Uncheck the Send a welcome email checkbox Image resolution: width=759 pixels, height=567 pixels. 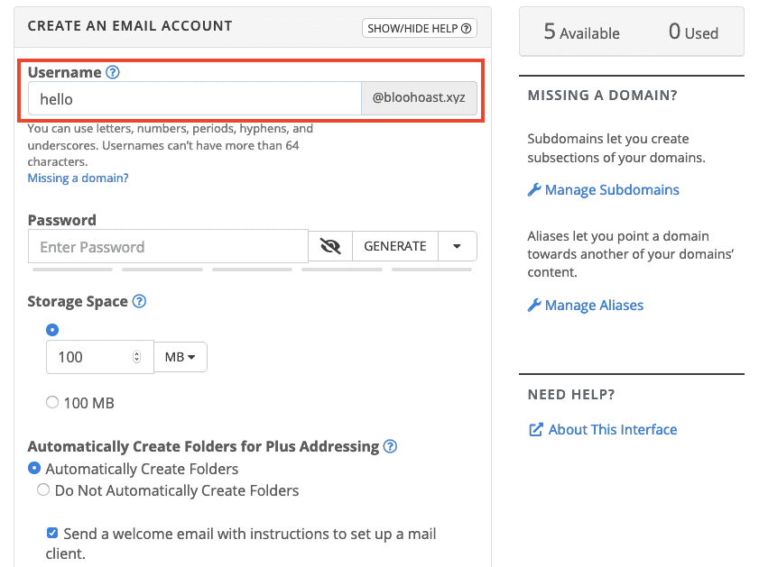click(x=52, y=533)
